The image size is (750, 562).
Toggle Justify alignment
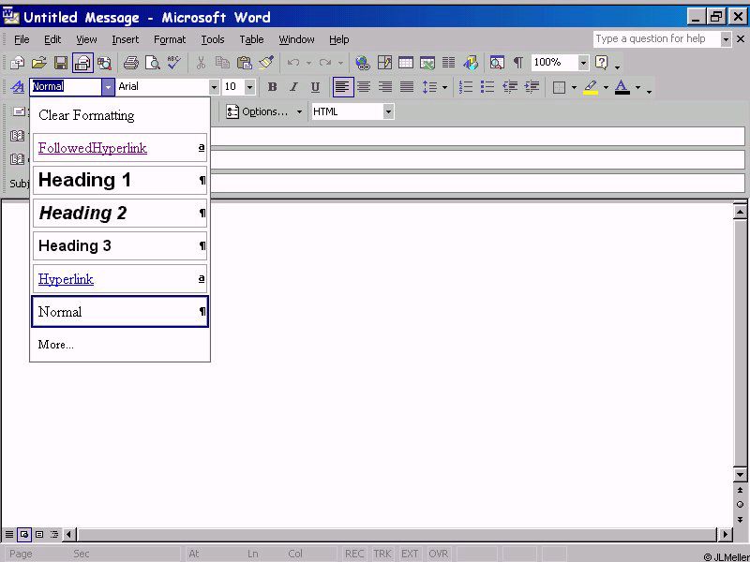tap(407, 87)
